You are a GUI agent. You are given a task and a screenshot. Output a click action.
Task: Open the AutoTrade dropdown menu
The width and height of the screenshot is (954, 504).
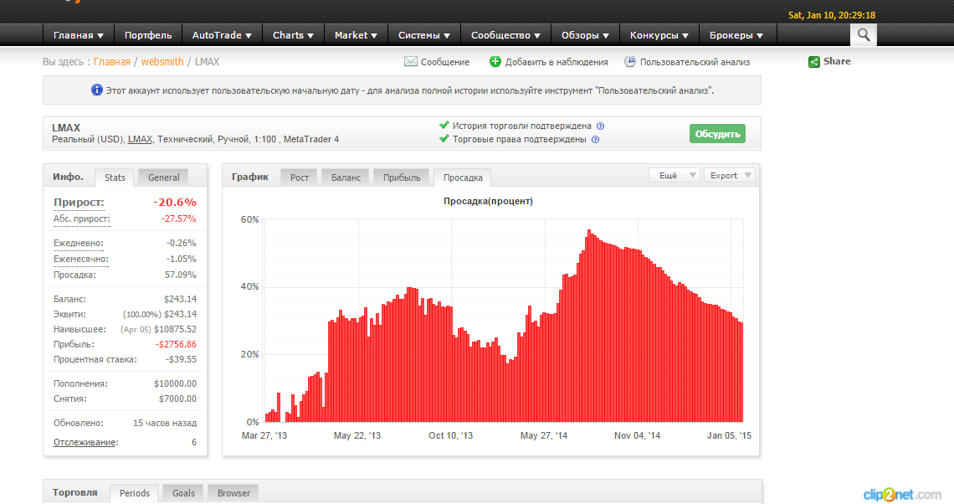(222, 35)
